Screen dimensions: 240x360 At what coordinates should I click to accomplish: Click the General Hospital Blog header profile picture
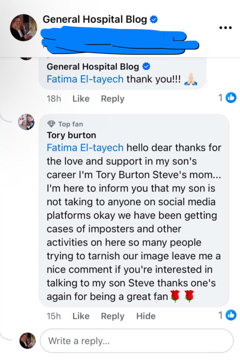click(x=24, y=27)
